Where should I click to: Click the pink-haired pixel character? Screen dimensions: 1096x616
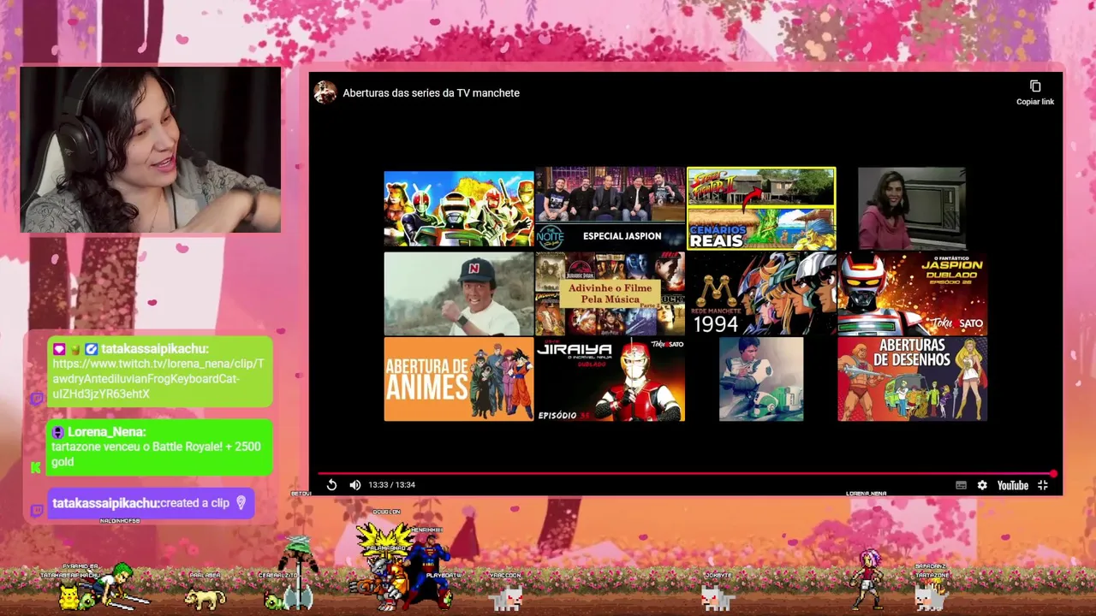click(x=867, y=579)
